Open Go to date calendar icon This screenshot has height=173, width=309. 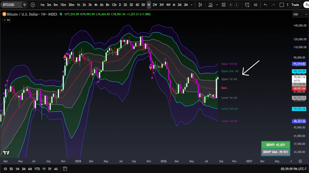pyautogui.click(x=65, y=169)
